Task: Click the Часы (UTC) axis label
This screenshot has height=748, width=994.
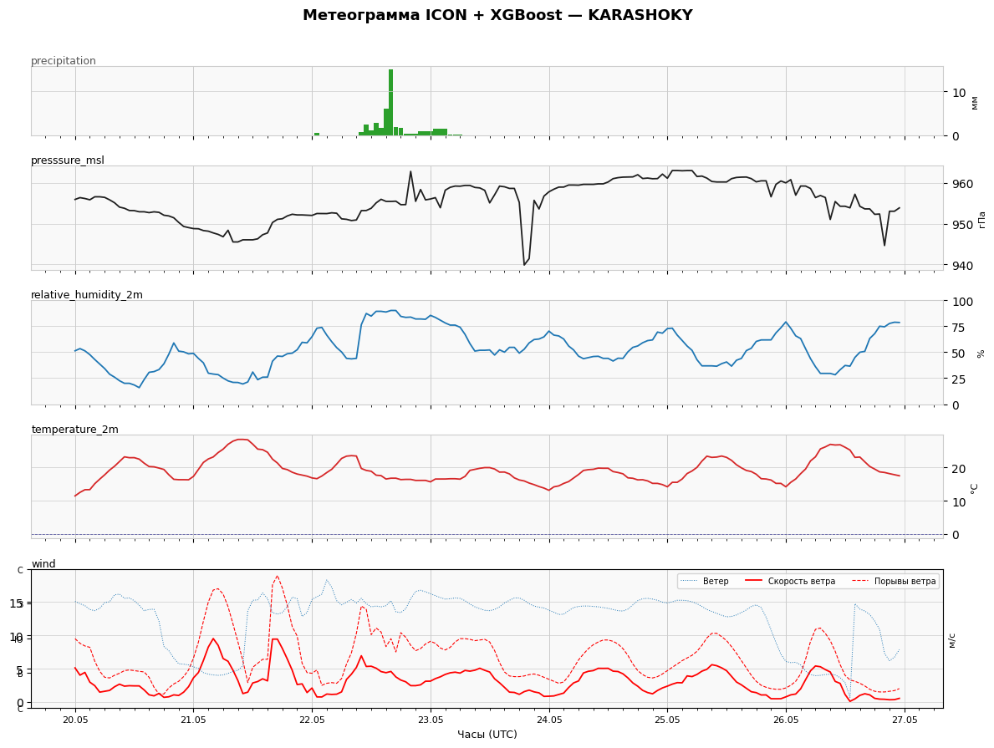Action: [487, 734]
